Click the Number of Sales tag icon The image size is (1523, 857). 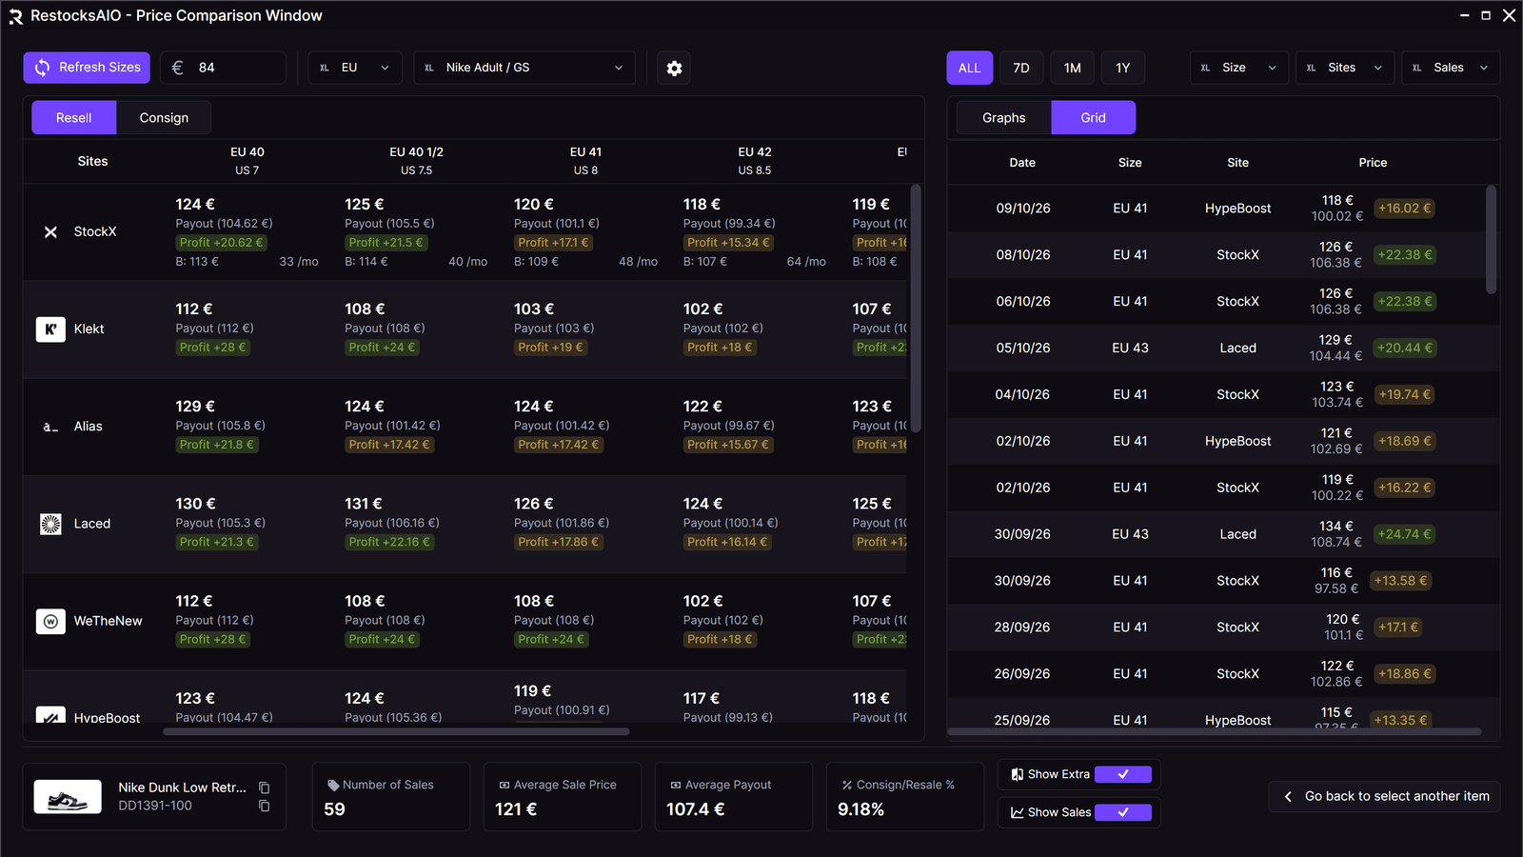(332, 785)
